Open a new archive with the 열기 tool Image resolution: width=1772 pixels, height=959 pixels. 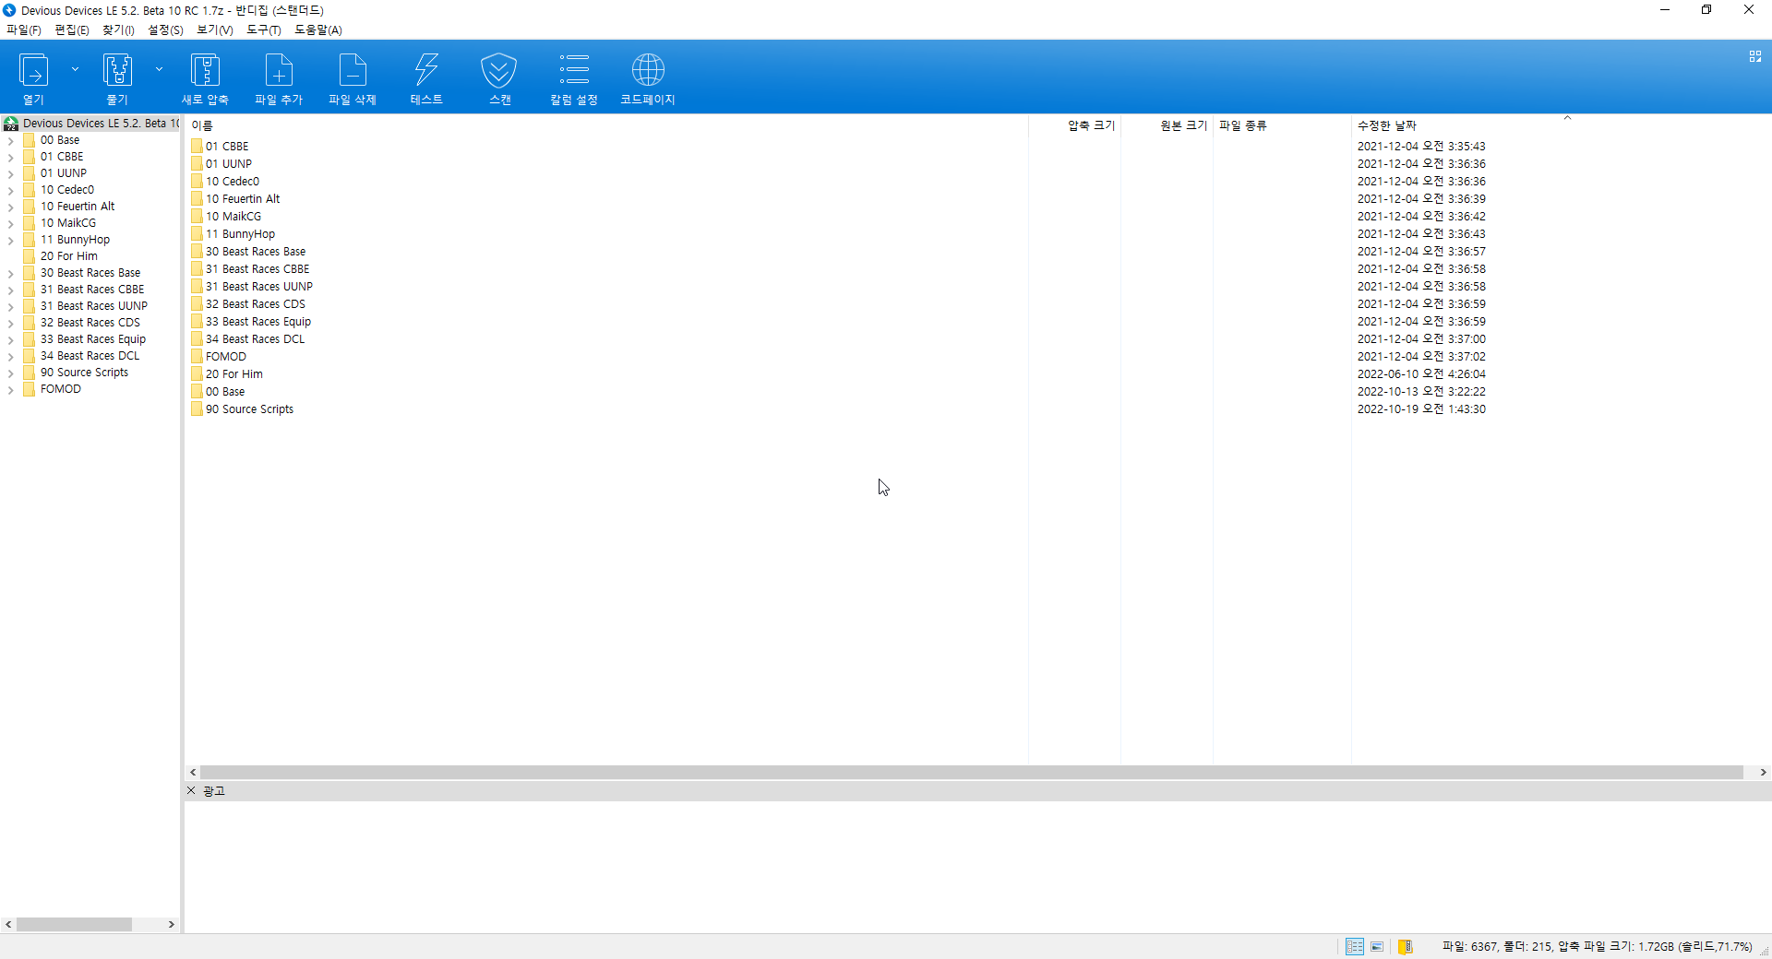point(32,78)
